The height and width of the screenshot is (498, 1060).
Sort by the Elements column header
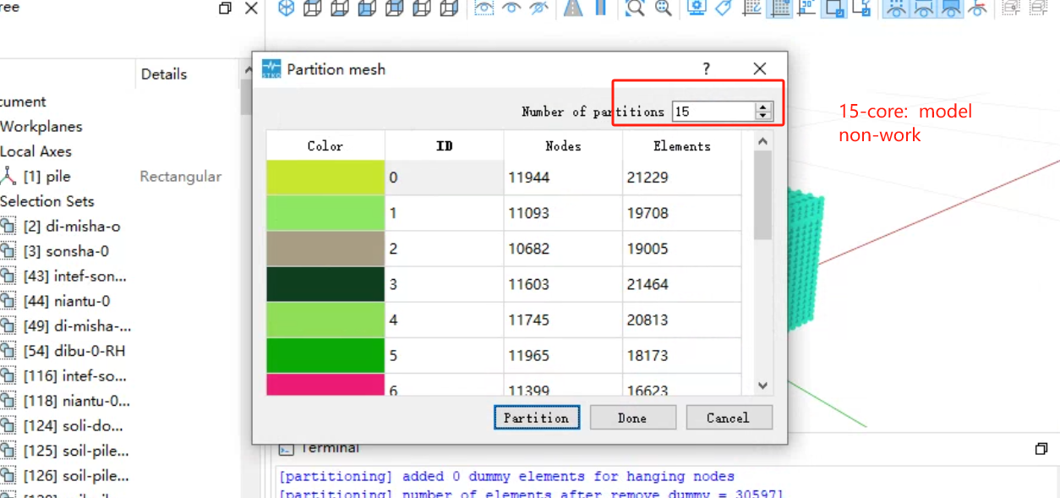682,146
